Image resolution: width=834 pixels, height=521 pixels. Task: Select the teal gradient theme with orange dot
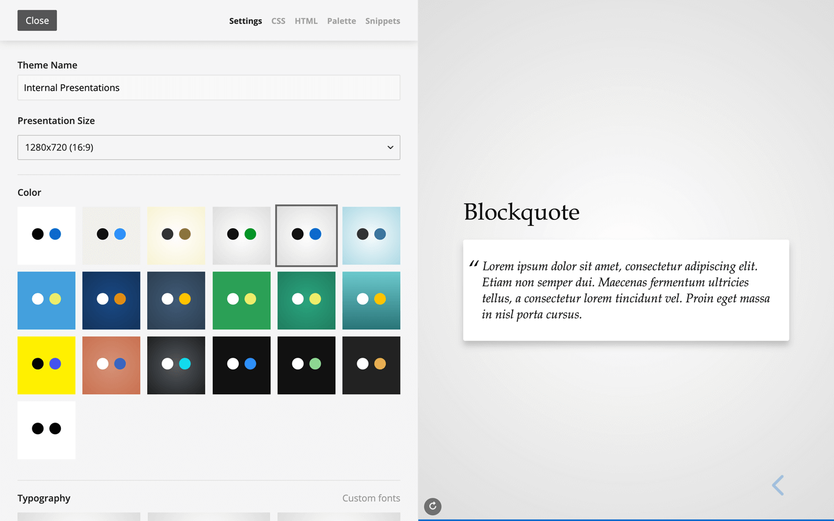[x=371, y=300]
